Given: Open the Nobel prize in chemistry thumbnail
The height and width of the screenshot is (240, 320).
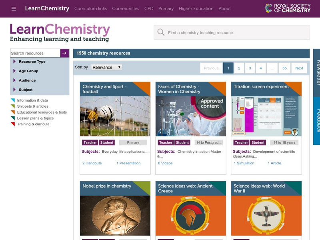Looking at the screenshot, I should click(115, 216).
